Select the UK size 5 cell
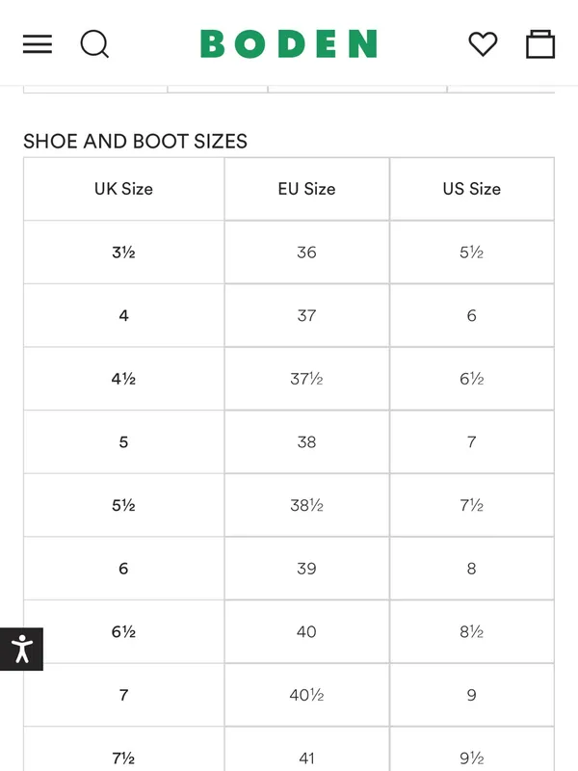The image size is (578, 771). [124, 442]
